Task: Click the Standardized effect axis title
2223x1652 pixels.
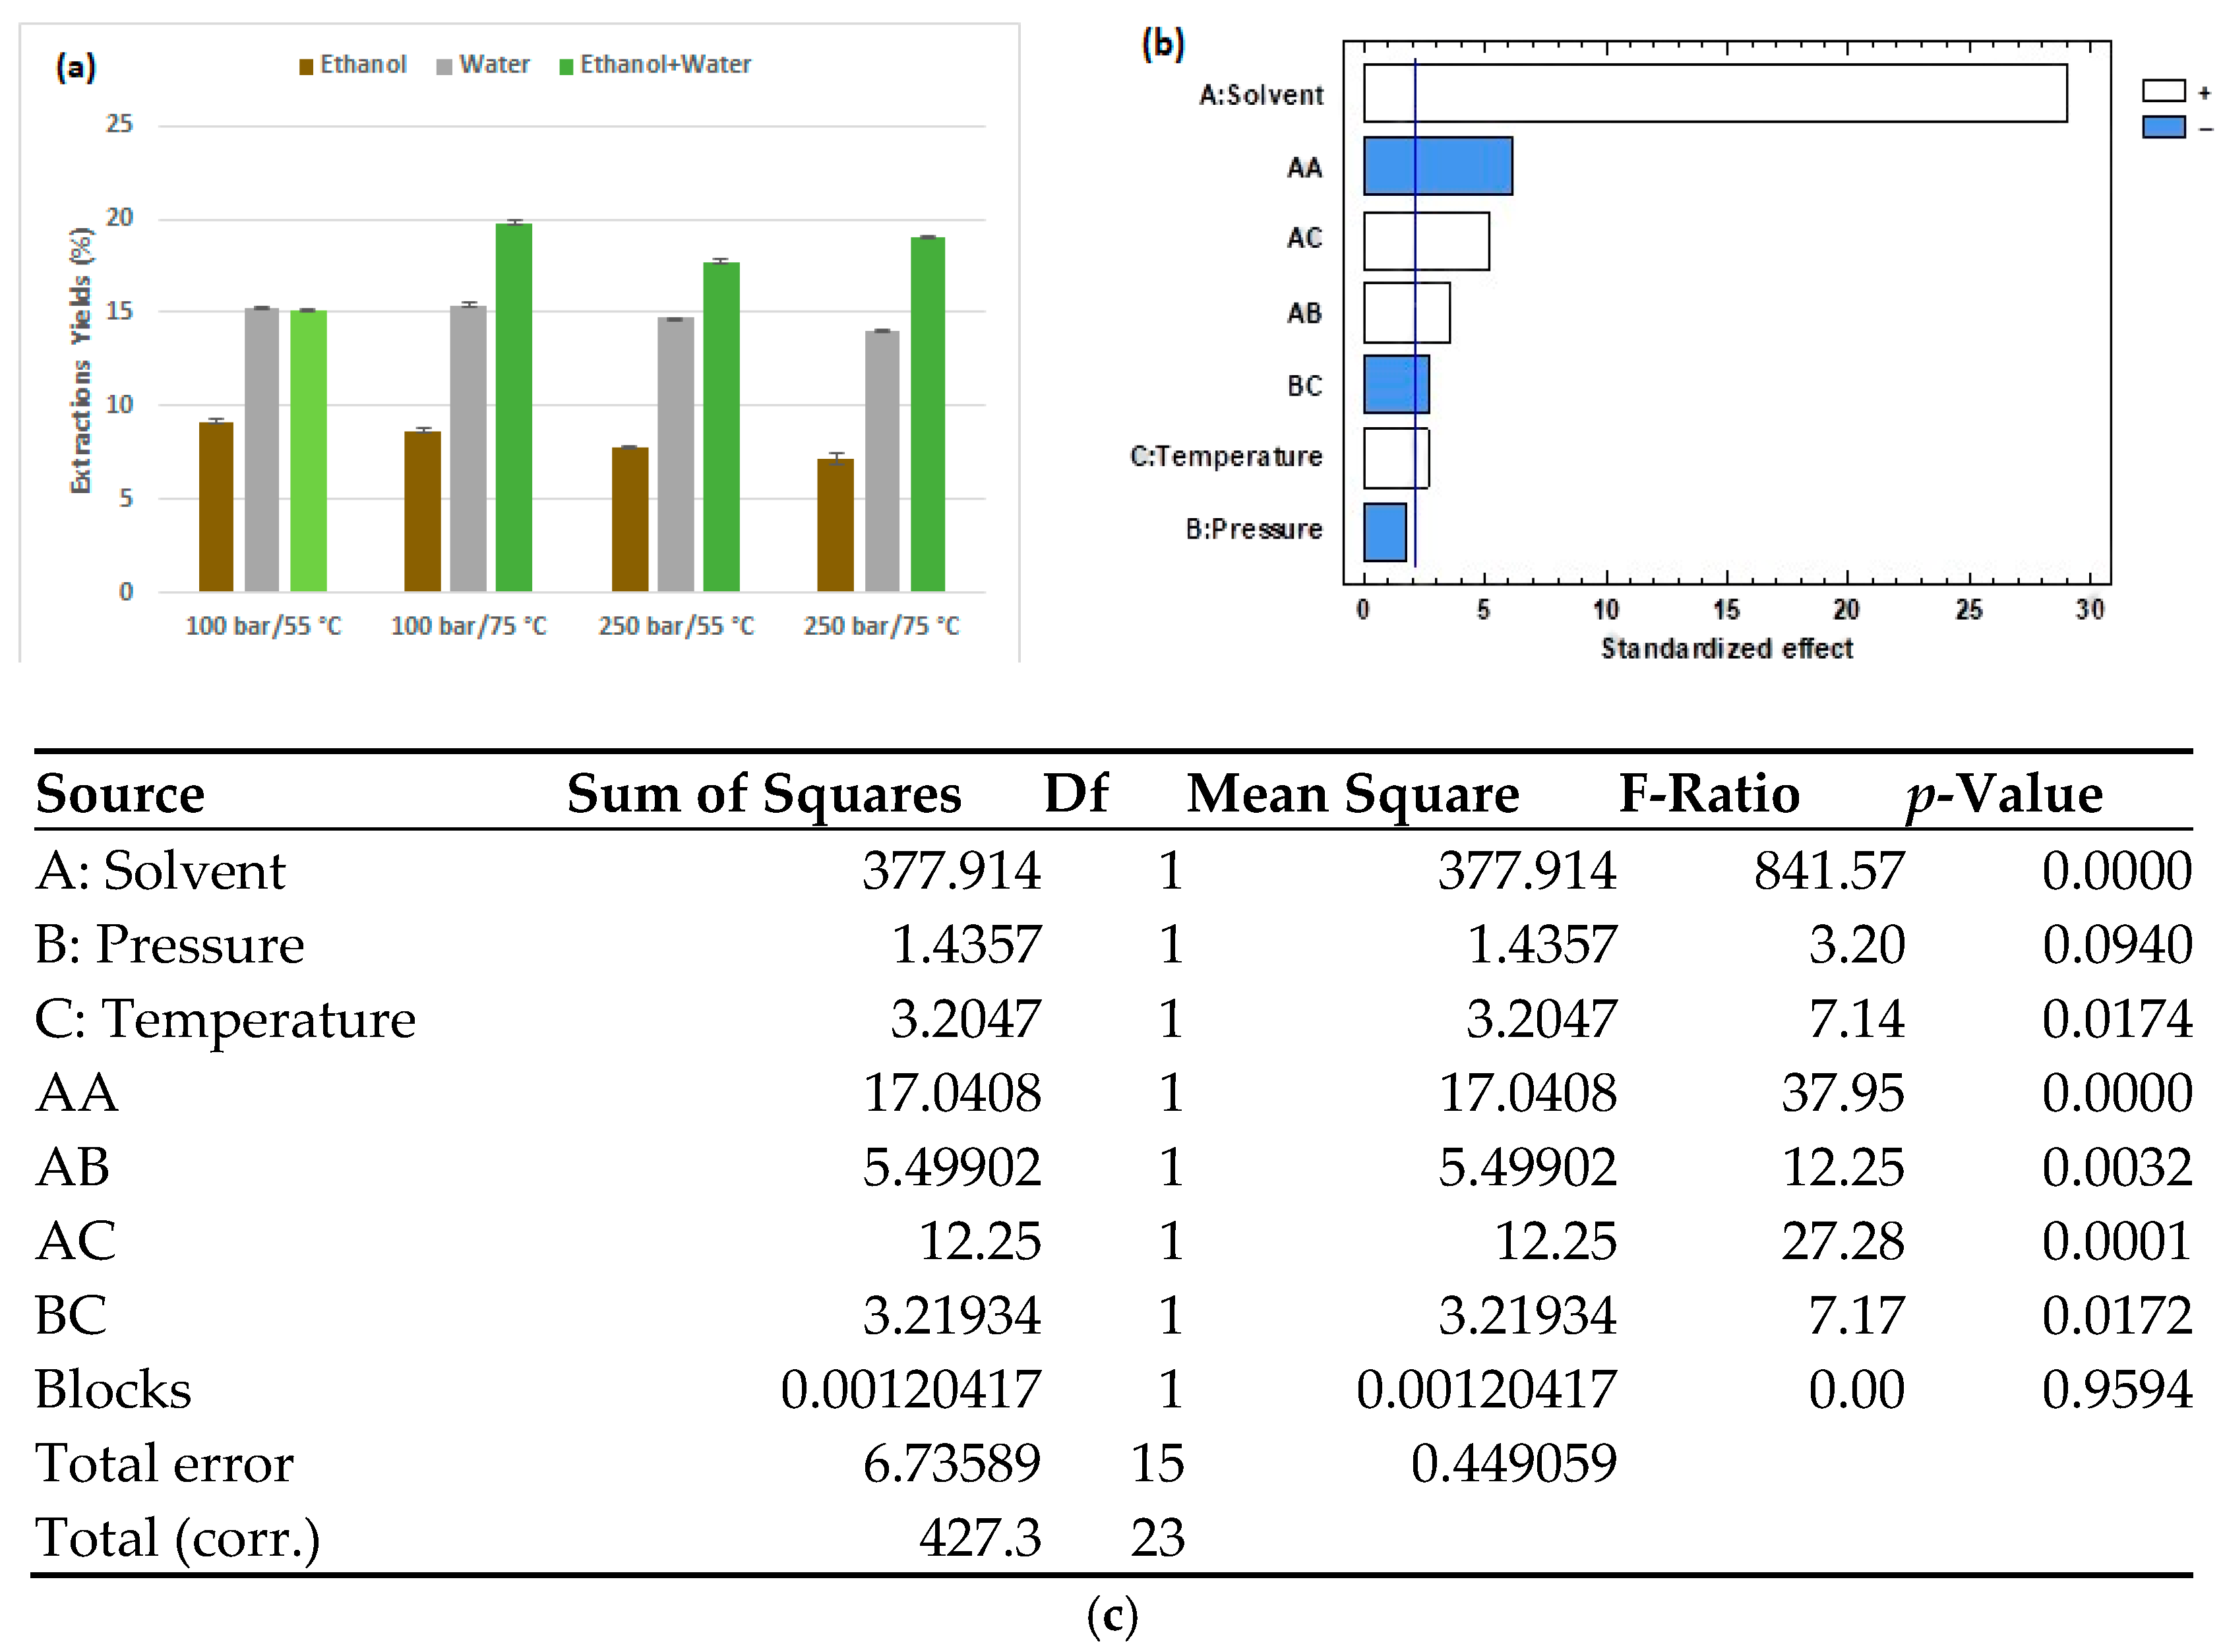Action: tap(1727, 649)
